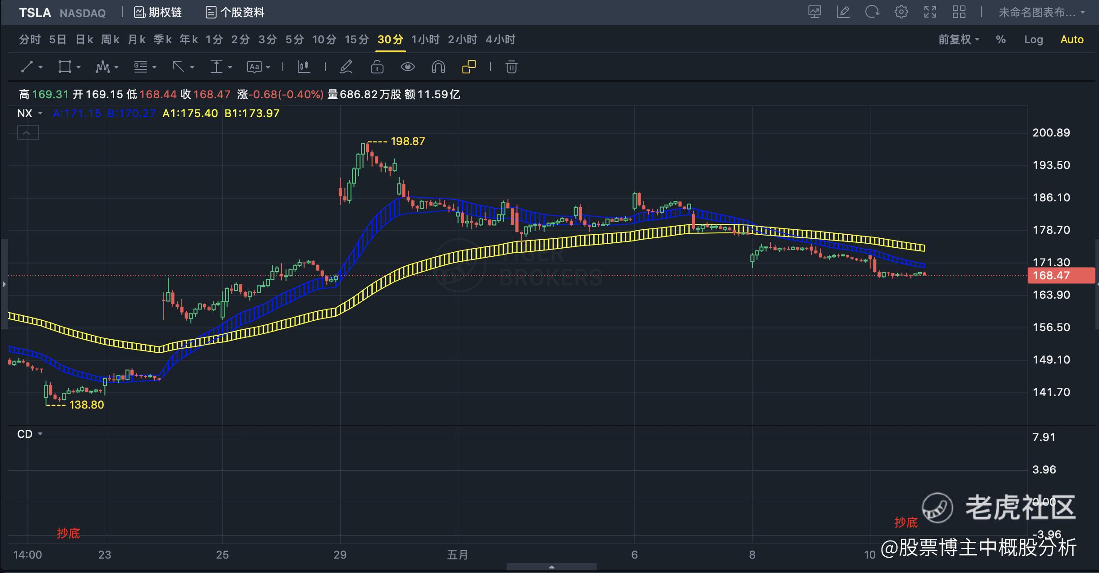Screen dimensions: 1099x573
Task: Toggle the magnet snap mode
Action: point(438,67)
